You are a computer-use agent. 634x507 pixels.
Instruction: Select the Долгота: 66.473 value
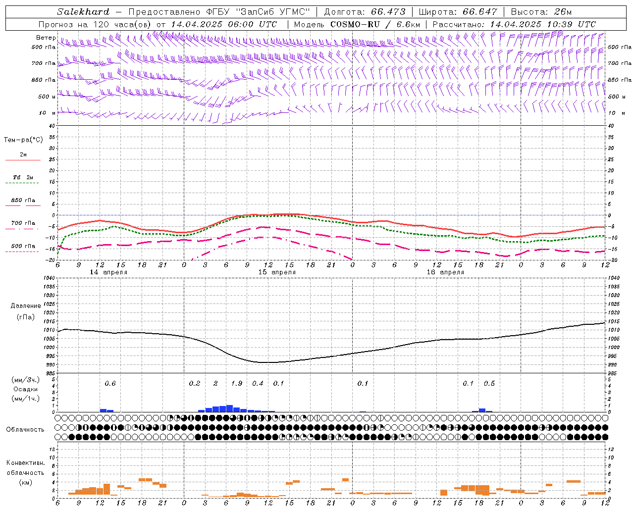point(365,12)
